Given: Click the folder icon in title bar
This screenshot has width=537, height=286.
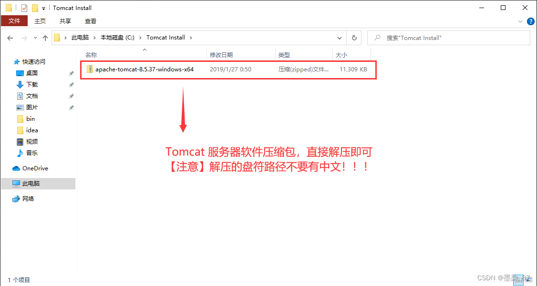Looking at the screenshot, I should coord(9,8).
